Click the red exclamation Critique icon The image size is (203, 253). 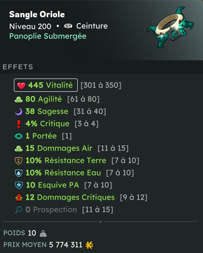click(19, 124)
